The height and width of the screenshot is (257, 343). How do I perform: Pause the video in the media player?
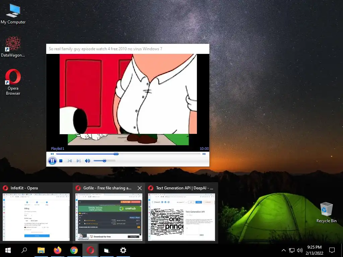tap(52, 161)
